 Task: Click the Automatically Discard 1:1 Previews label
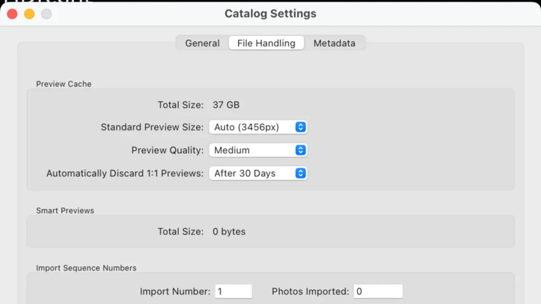[x=125, y=173]
